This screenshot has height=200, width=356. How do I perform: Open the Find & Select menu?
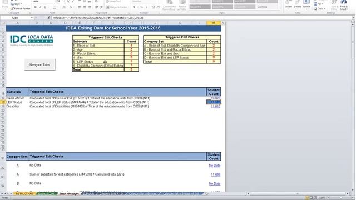(344, 6)
